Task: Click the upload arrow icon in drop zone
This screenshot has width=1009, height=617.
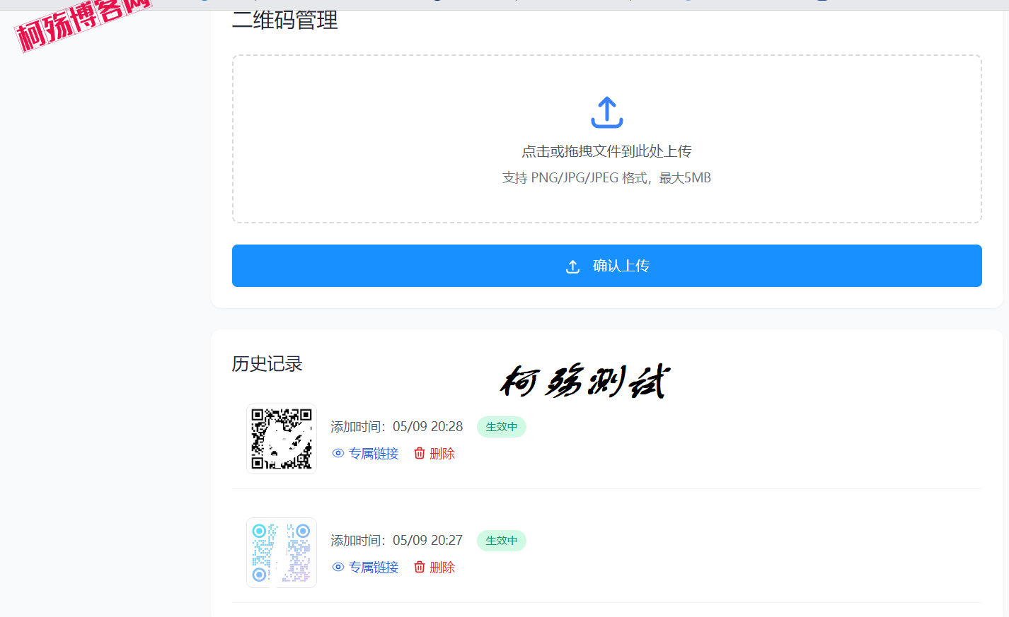Action: pos(606,112)
